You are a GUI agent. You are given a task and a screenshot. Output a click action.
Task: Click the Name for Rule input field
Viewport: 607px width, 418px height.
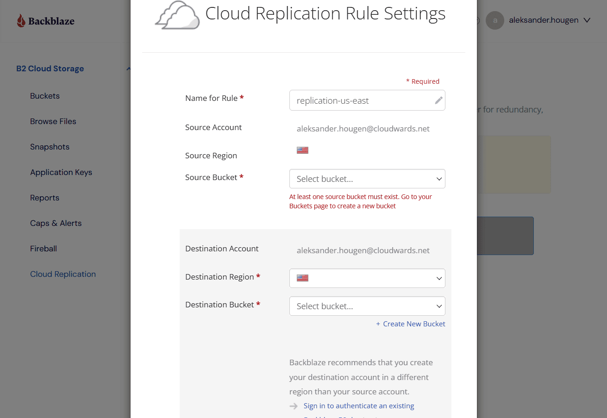pos(367,100)
